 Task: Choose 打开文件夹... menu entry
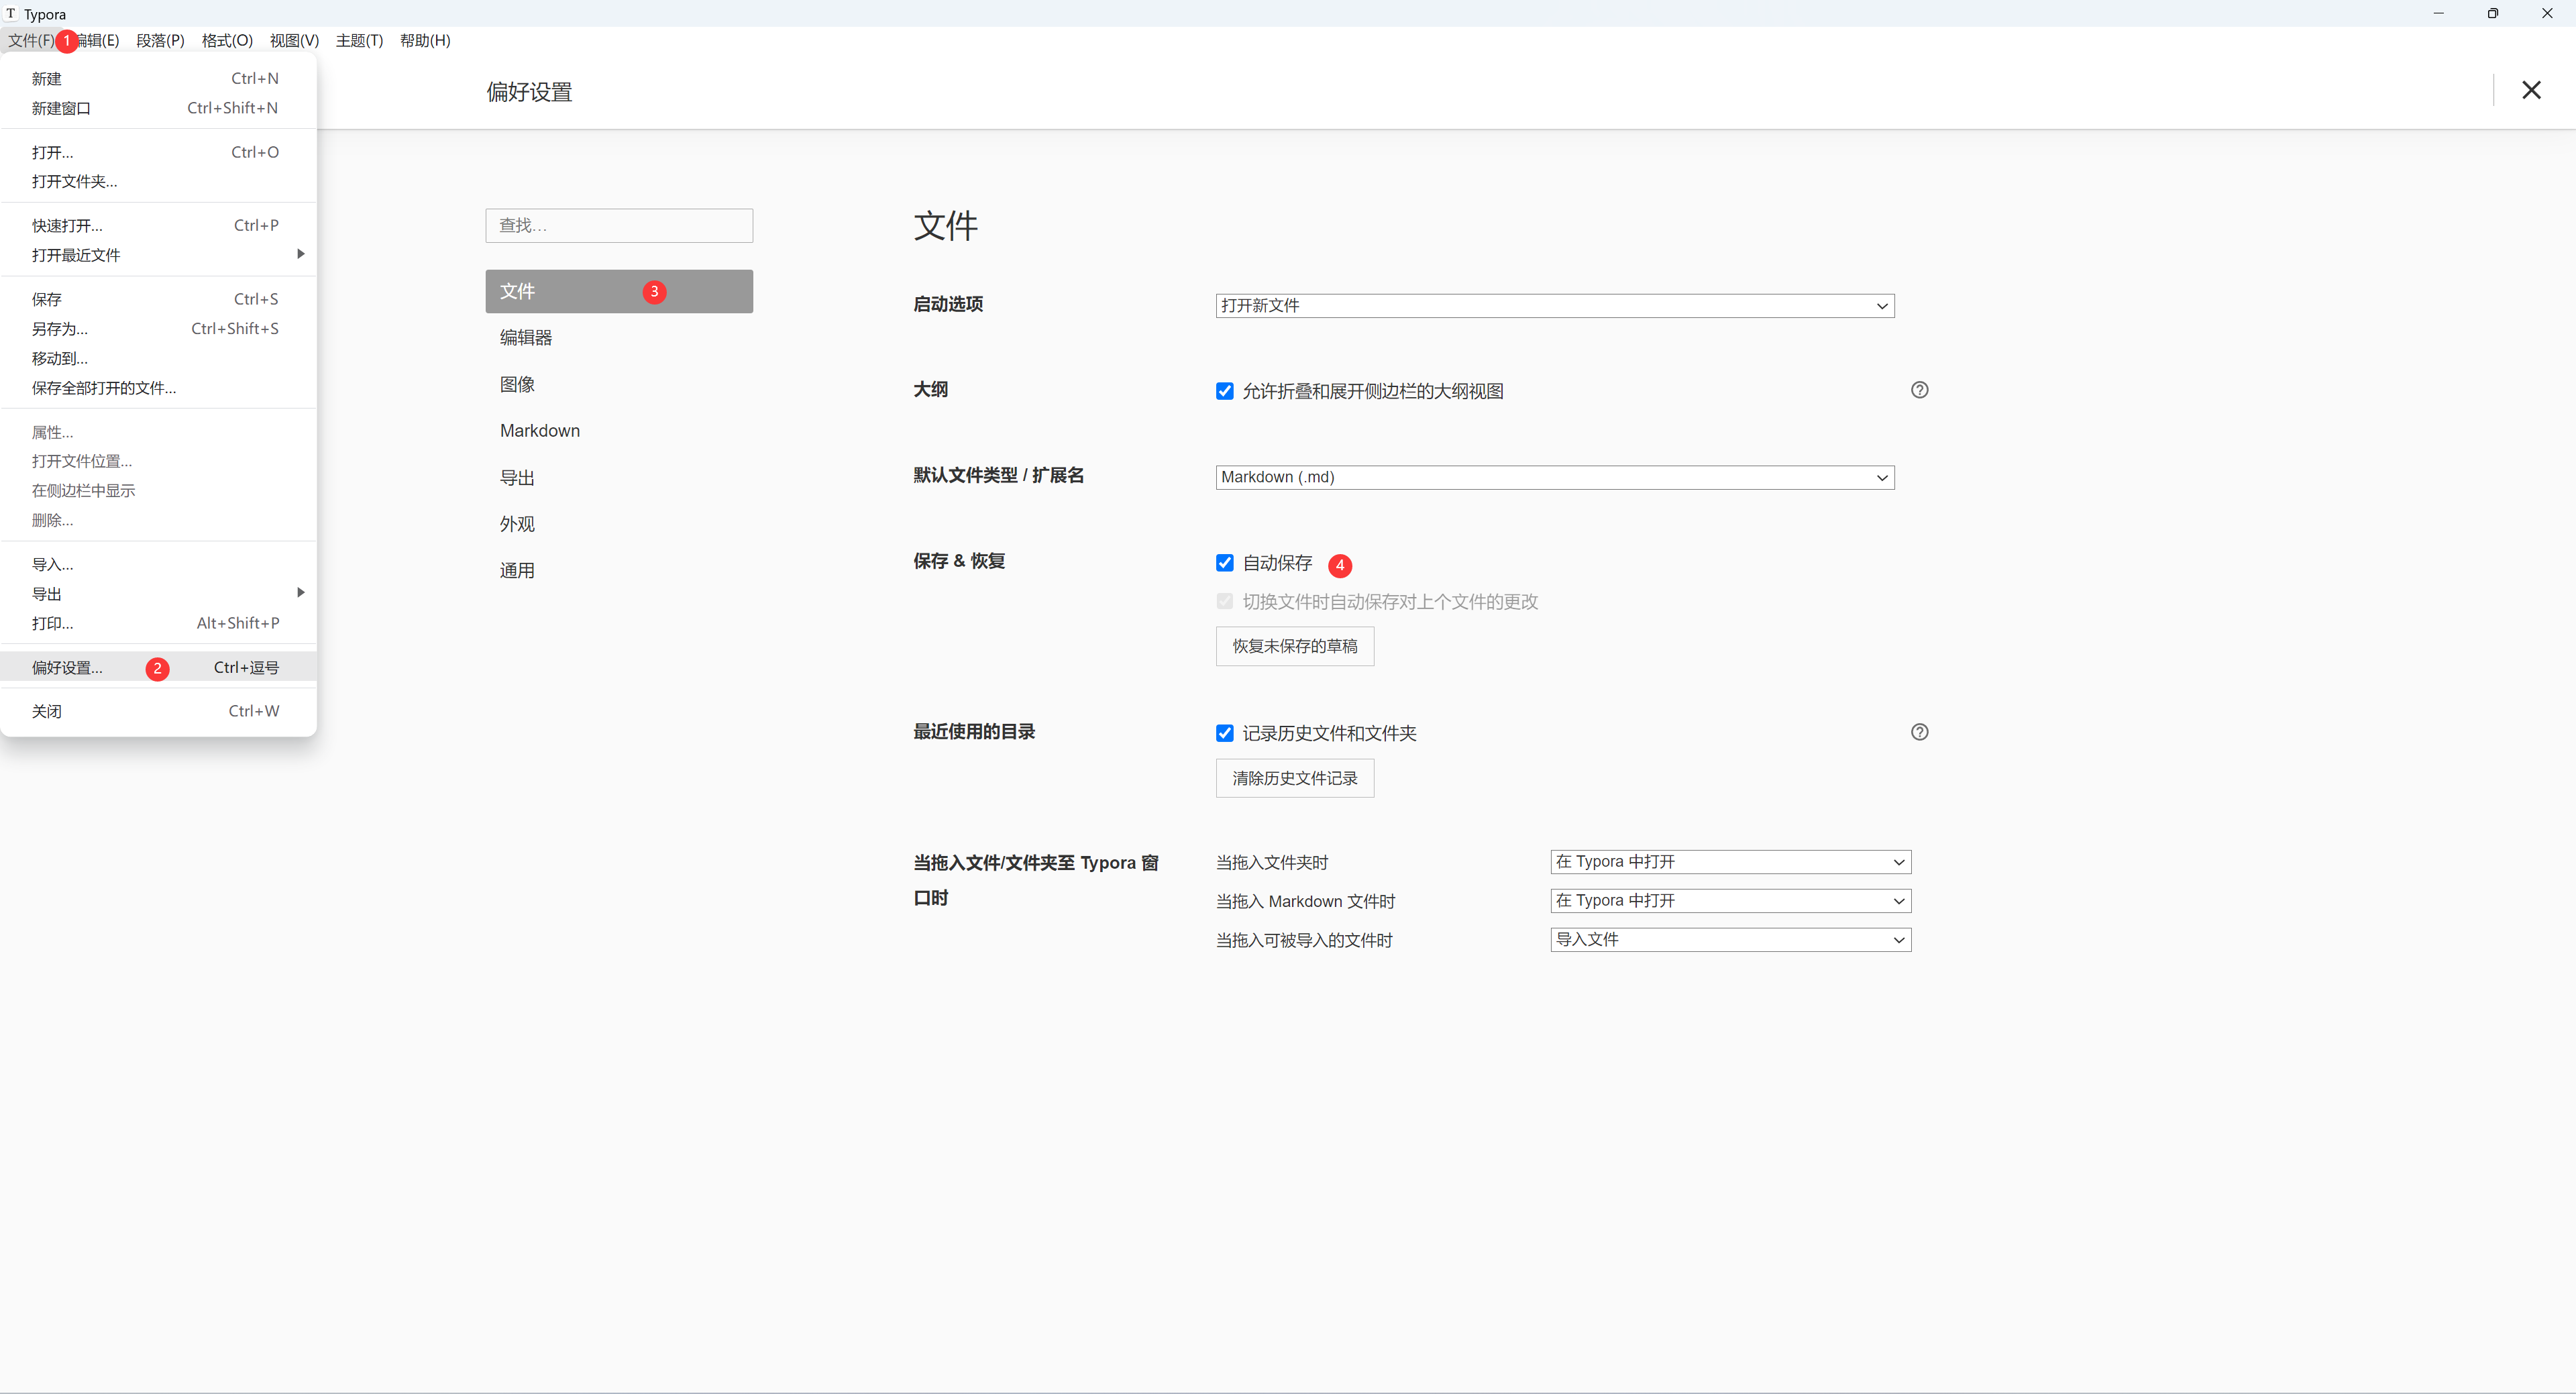pos(158,181)
